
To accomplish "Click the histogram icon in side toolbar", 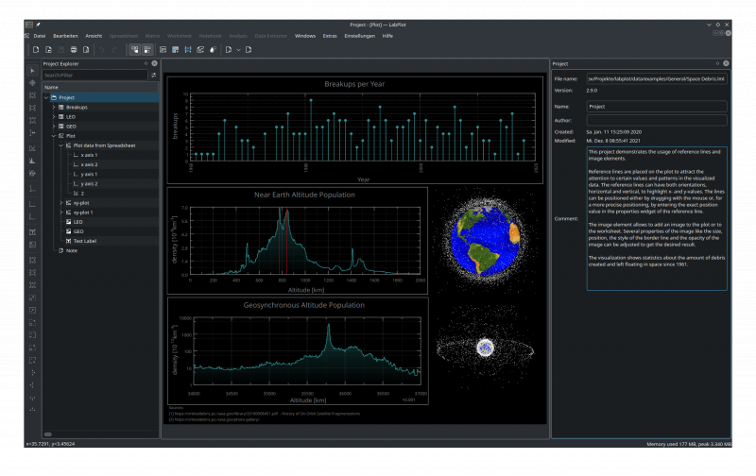I will pyautogui.click(x=32, y=161).
